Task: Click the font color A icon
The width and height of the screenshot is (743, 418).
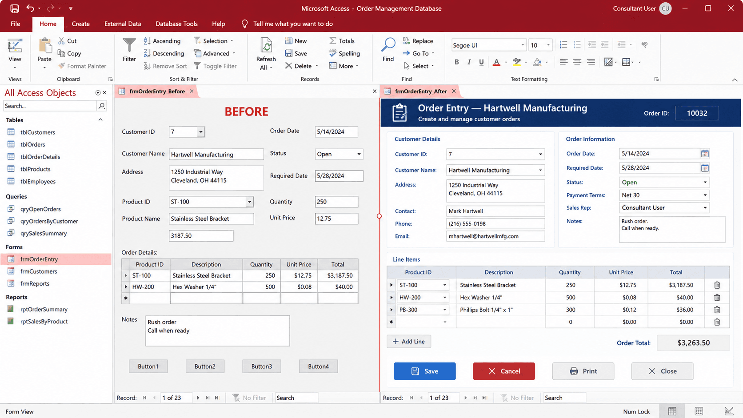Action: [496, 62]
